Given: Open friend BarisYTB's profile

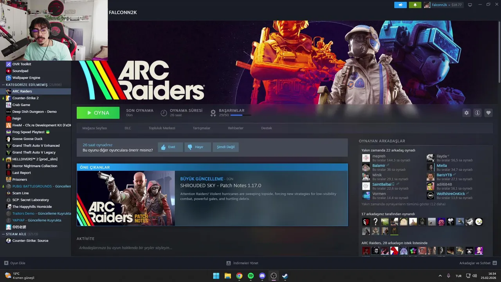Looking at the screenshot, I should [444, 175].
